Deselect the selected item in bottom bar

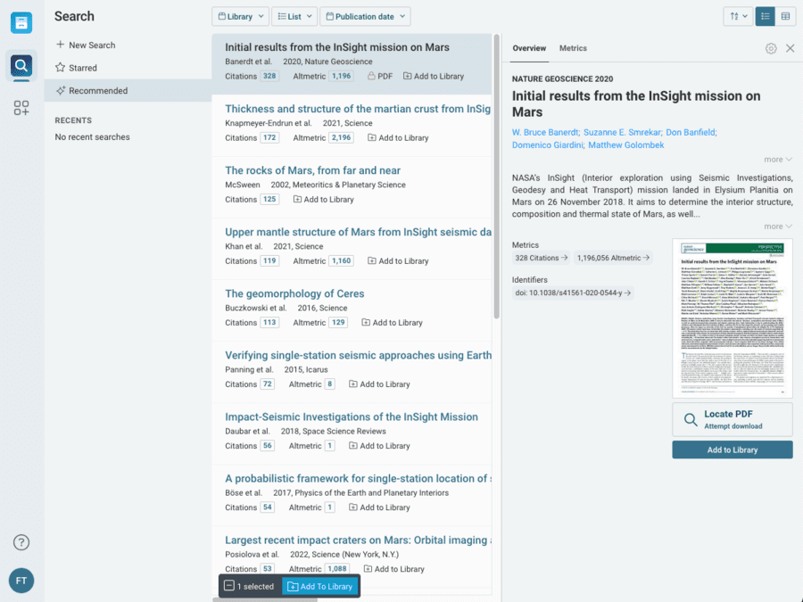point(229,586)
